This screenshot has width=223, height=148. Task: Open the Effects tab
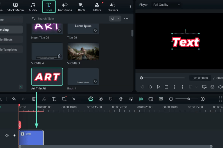tap(81, 7)
